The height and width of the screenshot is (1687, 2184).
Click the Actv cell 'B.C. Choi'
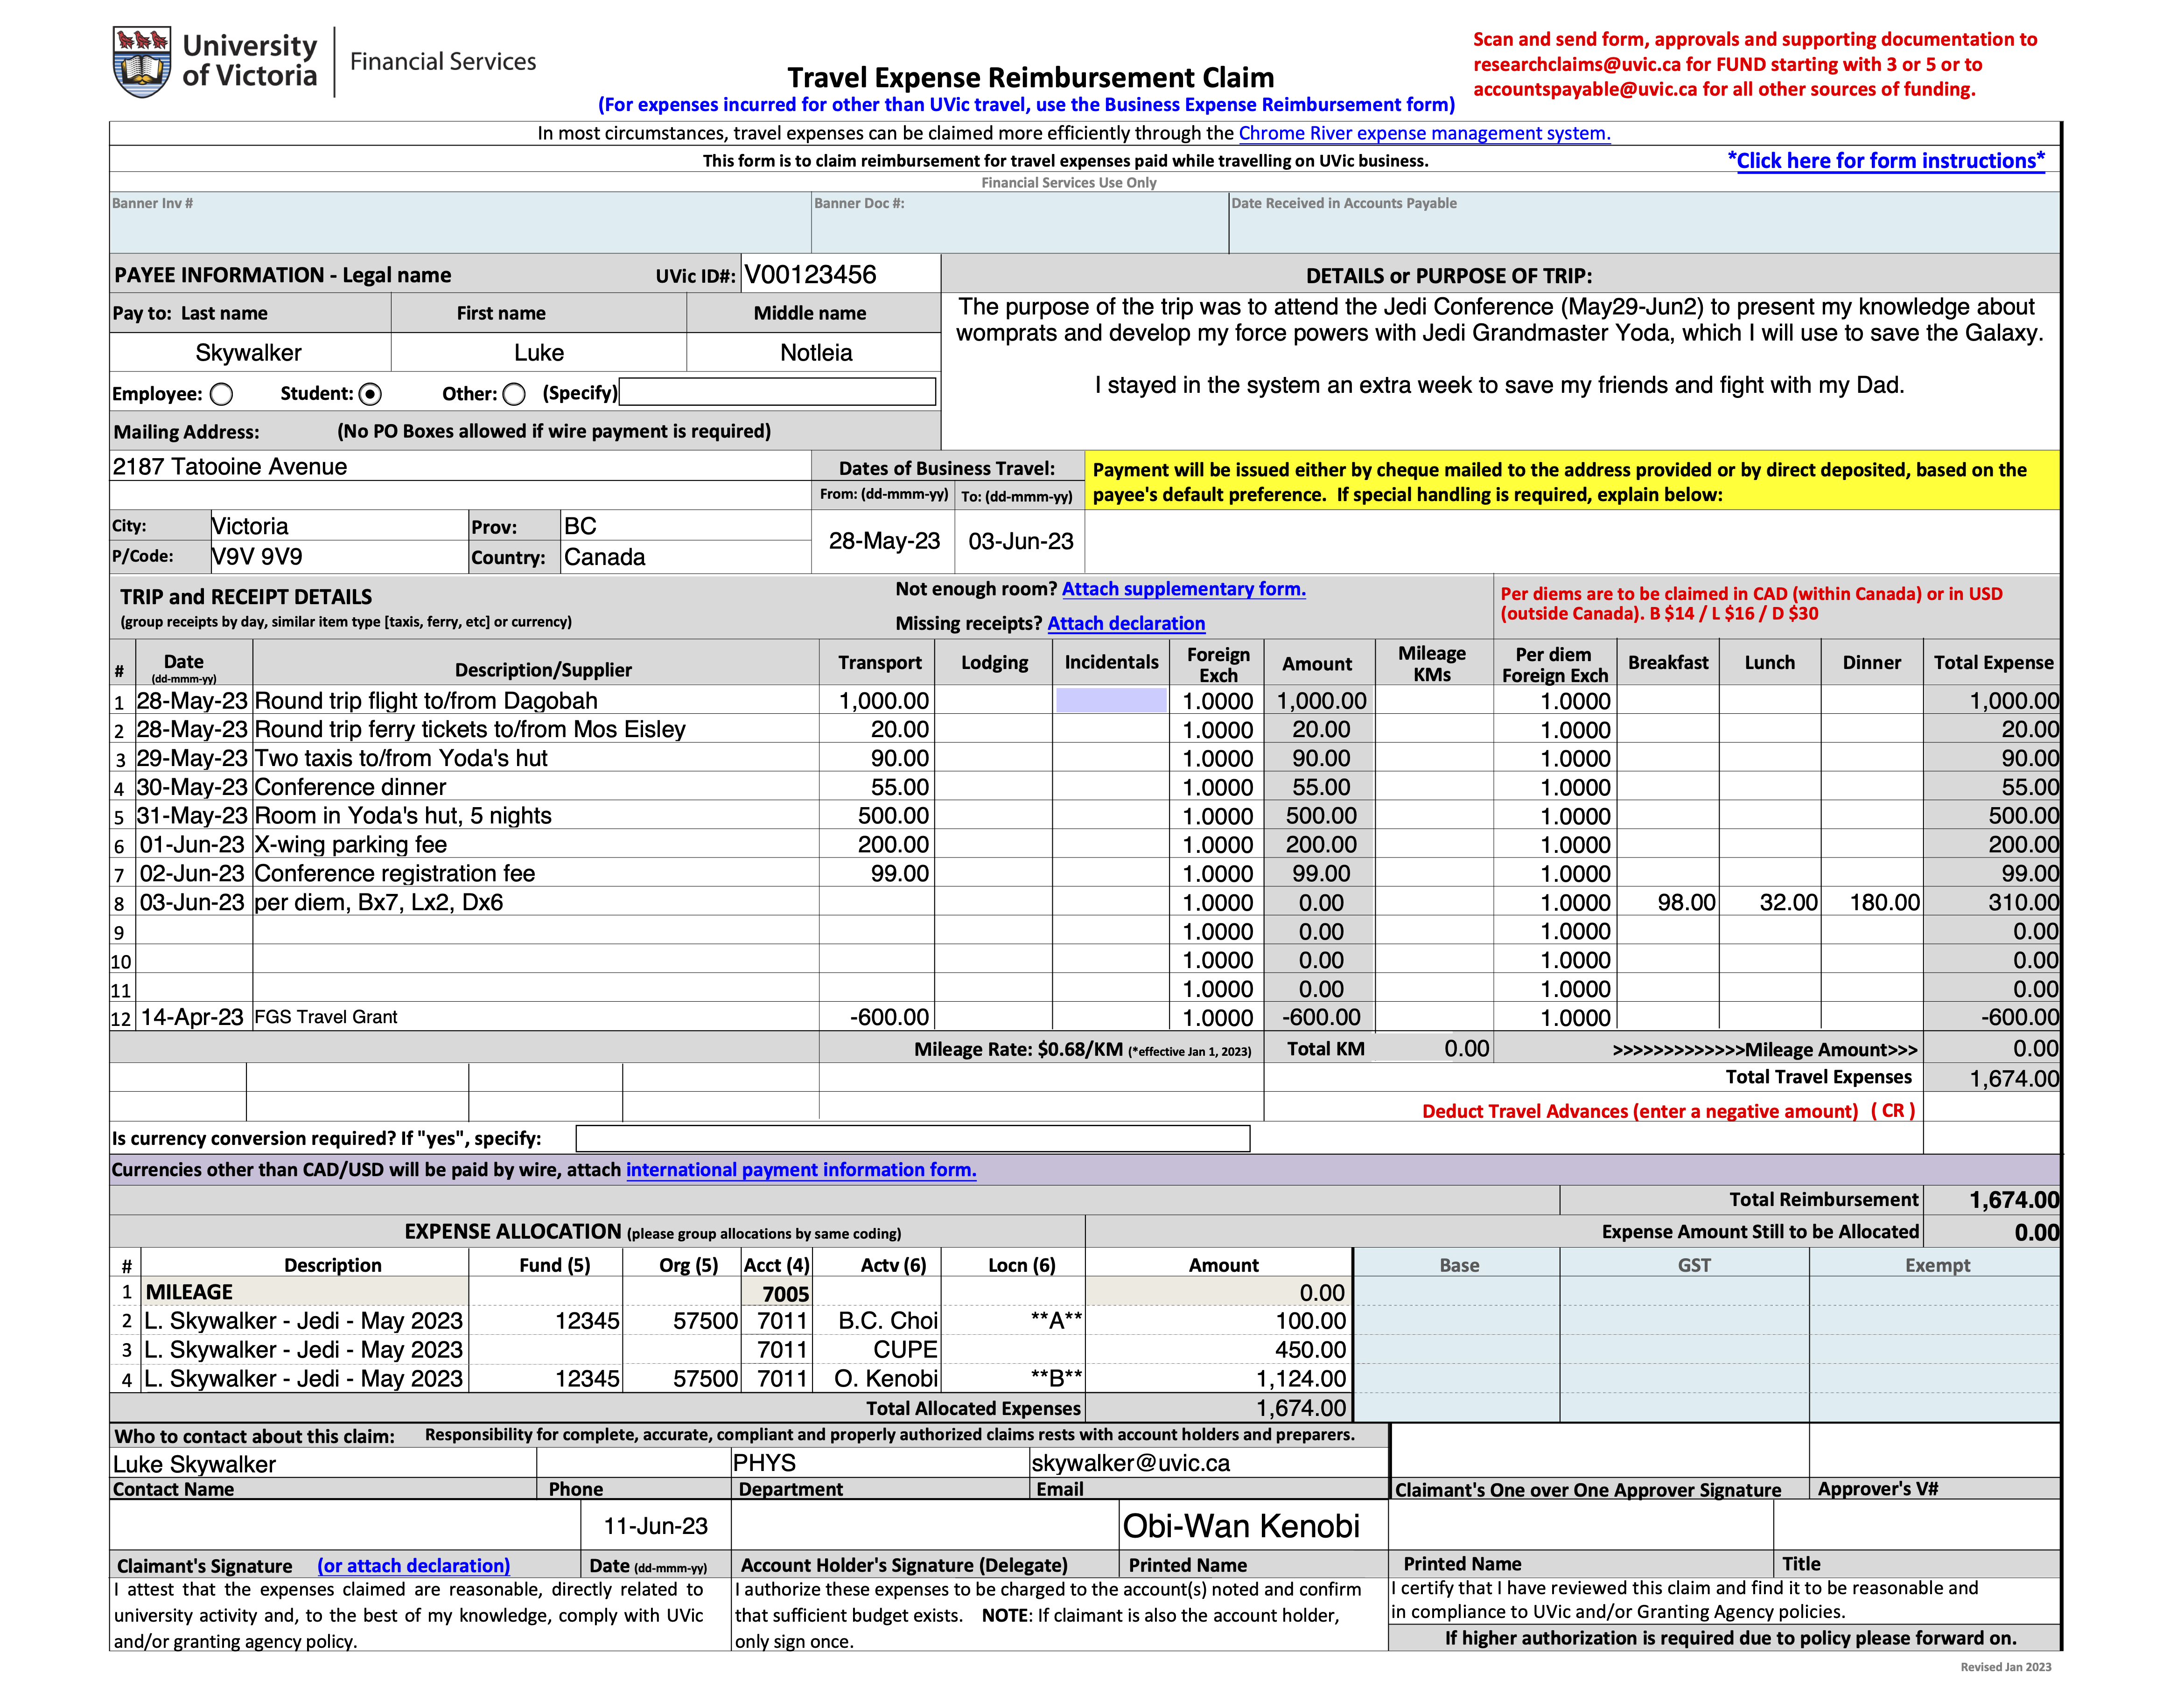coord(877,1321)
